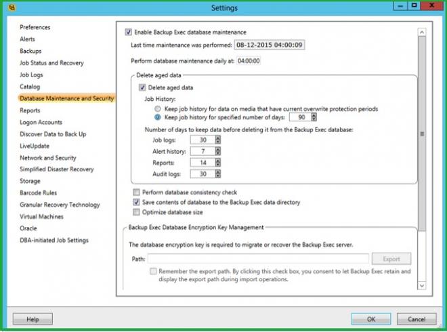Click the Audit logs days field

(x=203, y=173)
